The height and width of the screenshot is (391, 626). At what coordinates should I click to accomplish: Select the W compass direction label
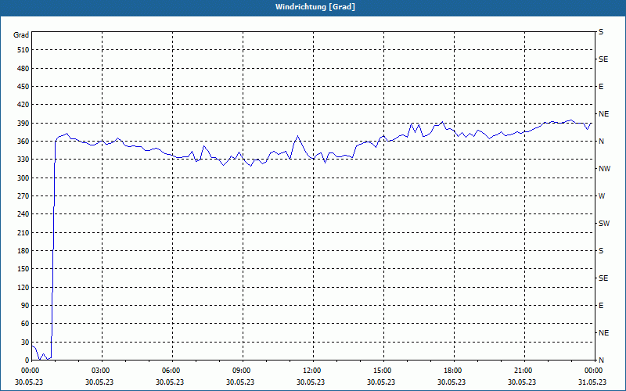(602, 196)
